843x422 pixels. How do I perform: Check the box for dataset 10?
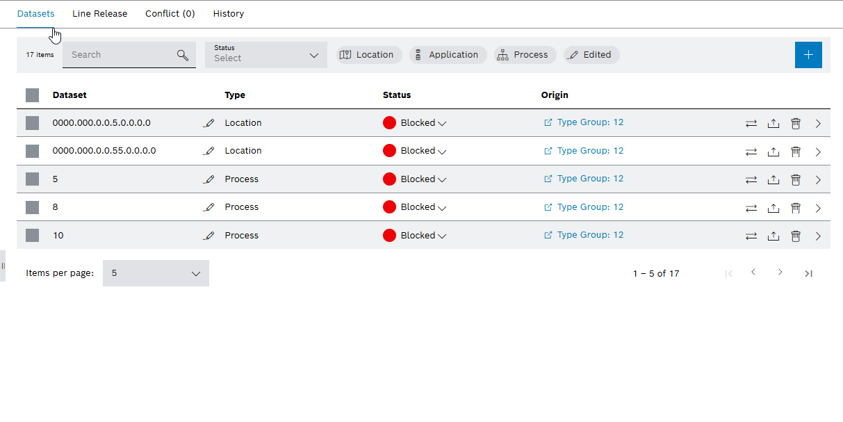[32, 236]
